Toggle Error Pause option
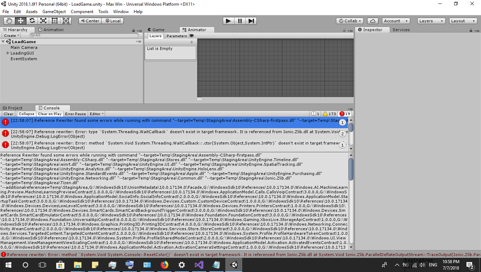The width and height of the screenshot is (481, 272). coord(75,114)
